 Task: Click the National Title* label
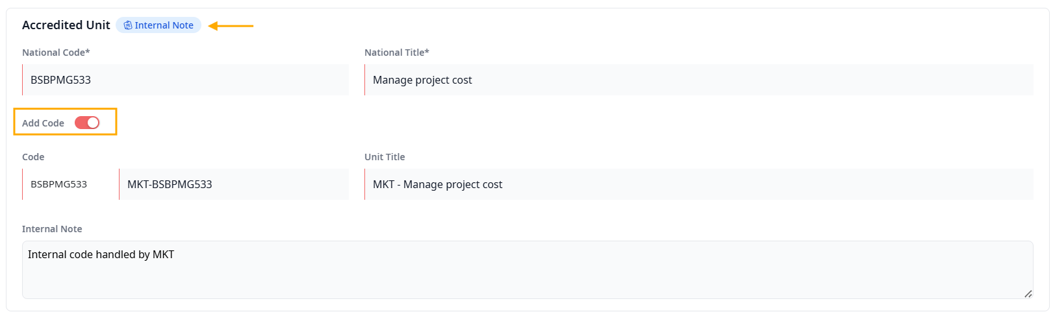[396, 53]
